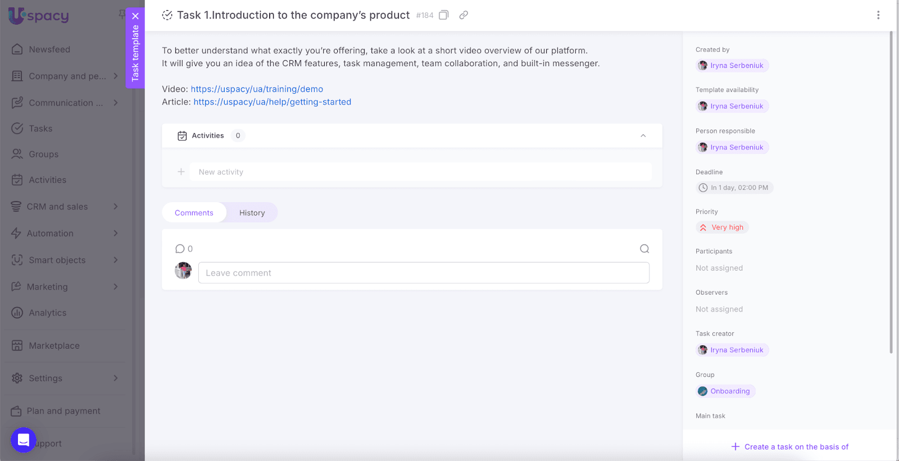Open the training demo video link
Image resolution: width=899 pixels, height=461 pixels.
[257, 89]
